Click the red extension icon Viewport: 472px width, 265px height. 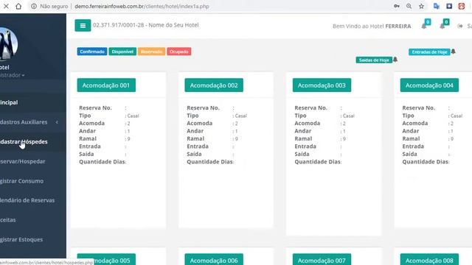pyautogui.click(x=462, y=6)
